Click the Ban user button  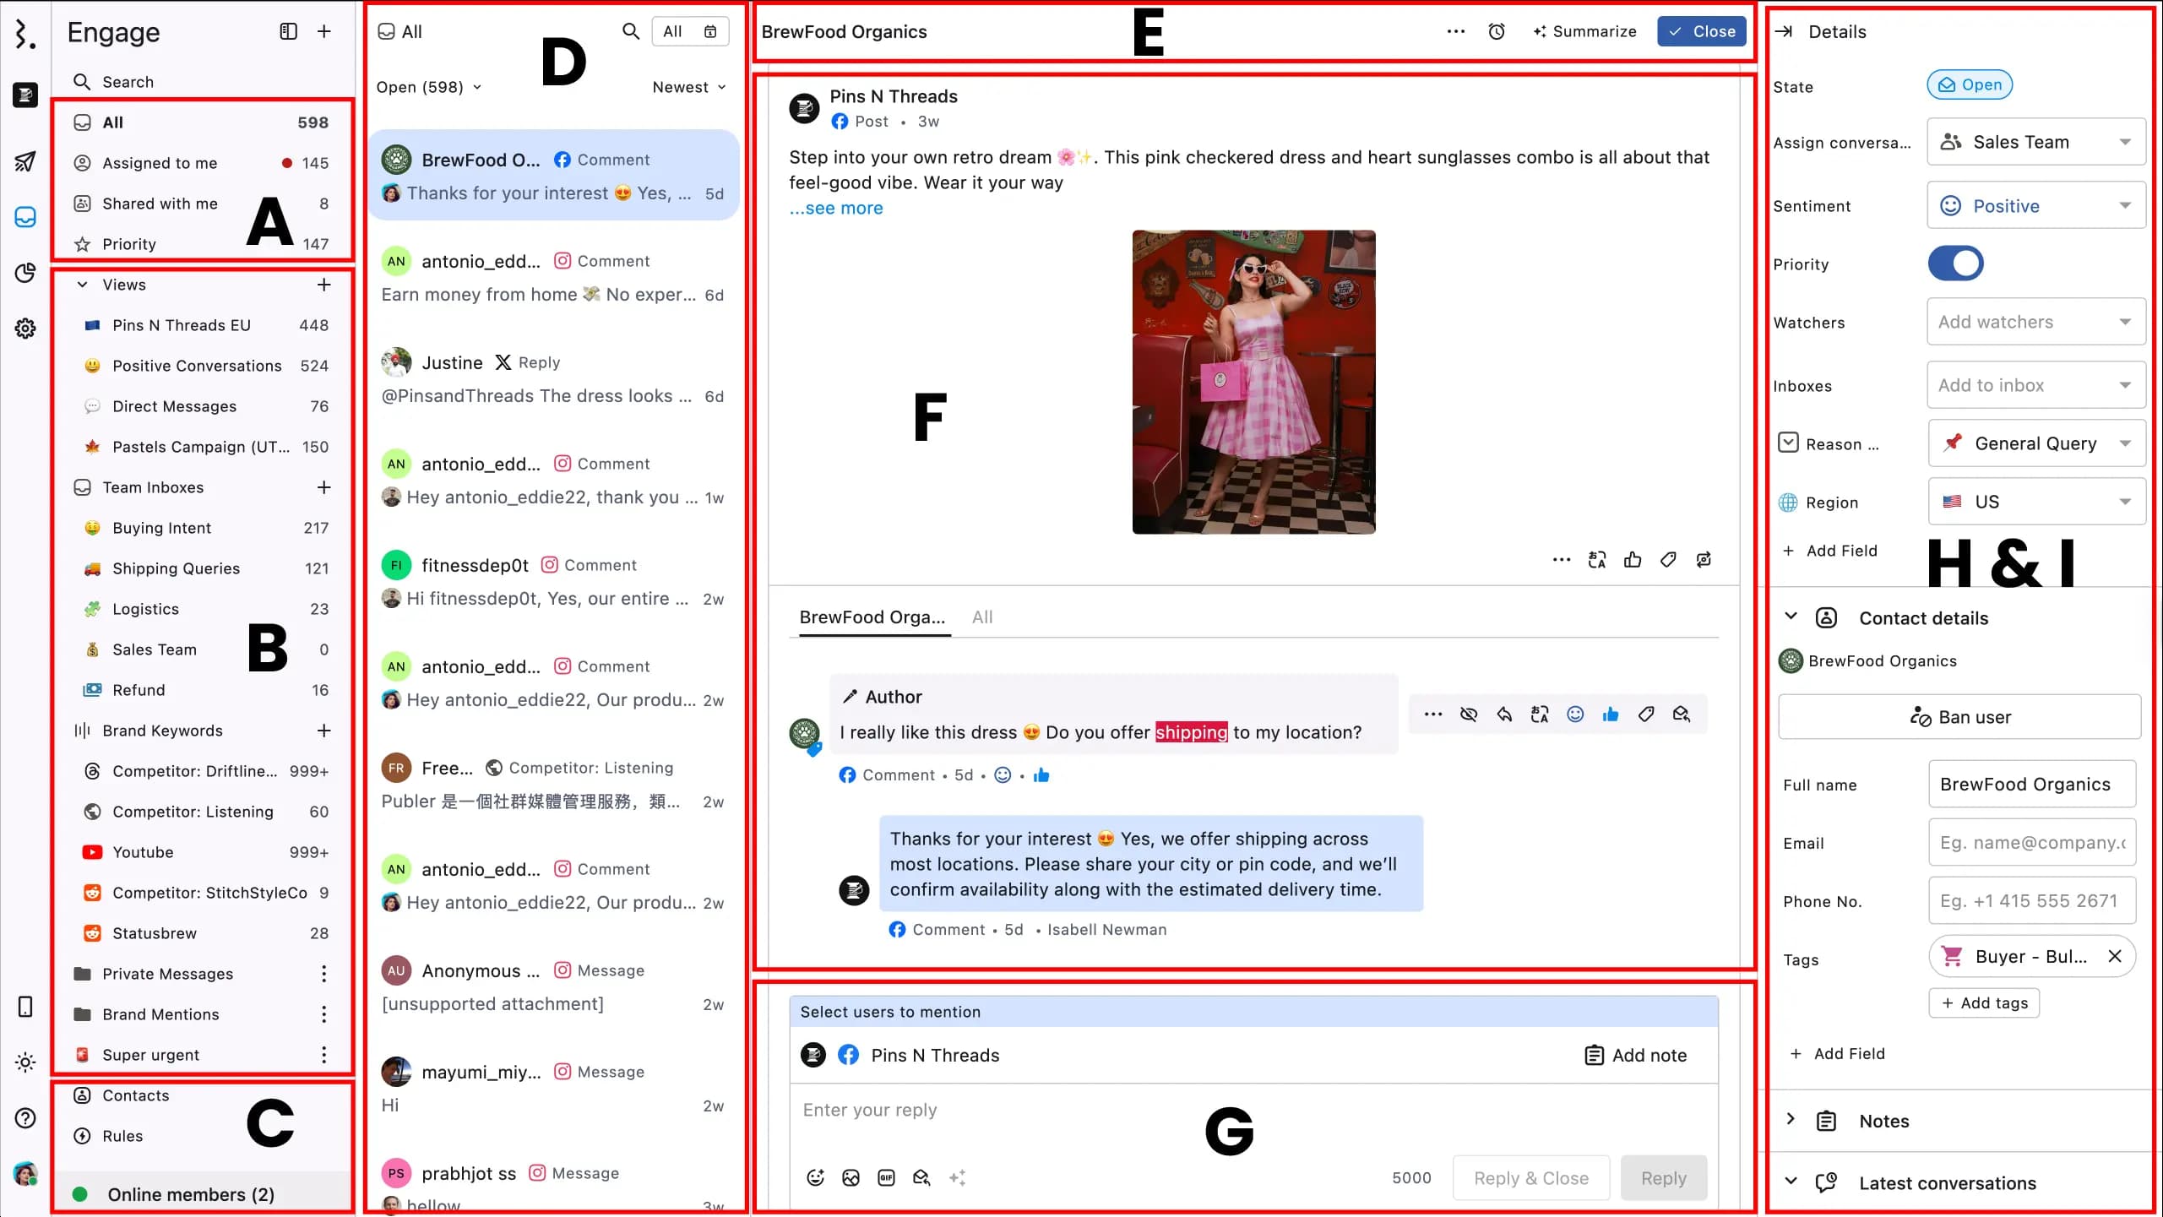tap(1959, 717)
